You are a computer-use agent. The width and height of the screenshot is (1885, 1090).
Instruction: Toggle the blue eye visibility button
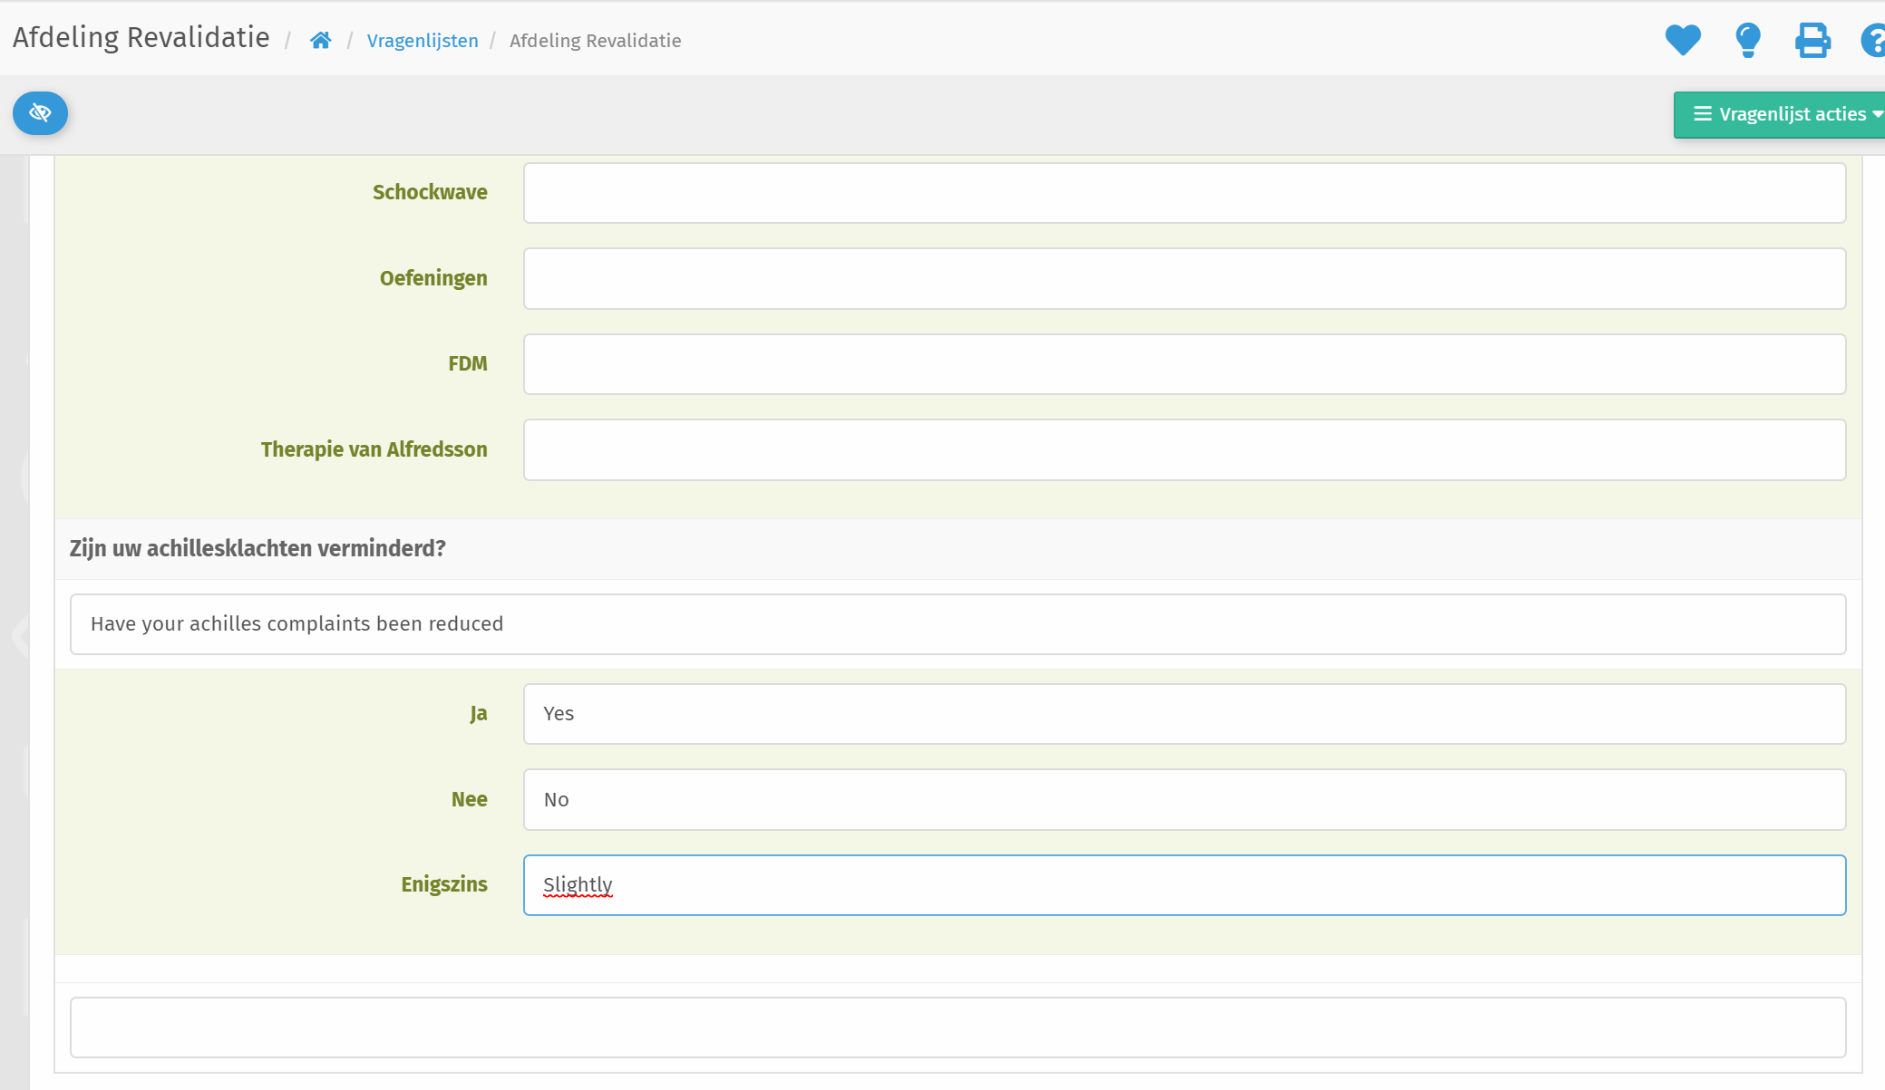point(40,113)
